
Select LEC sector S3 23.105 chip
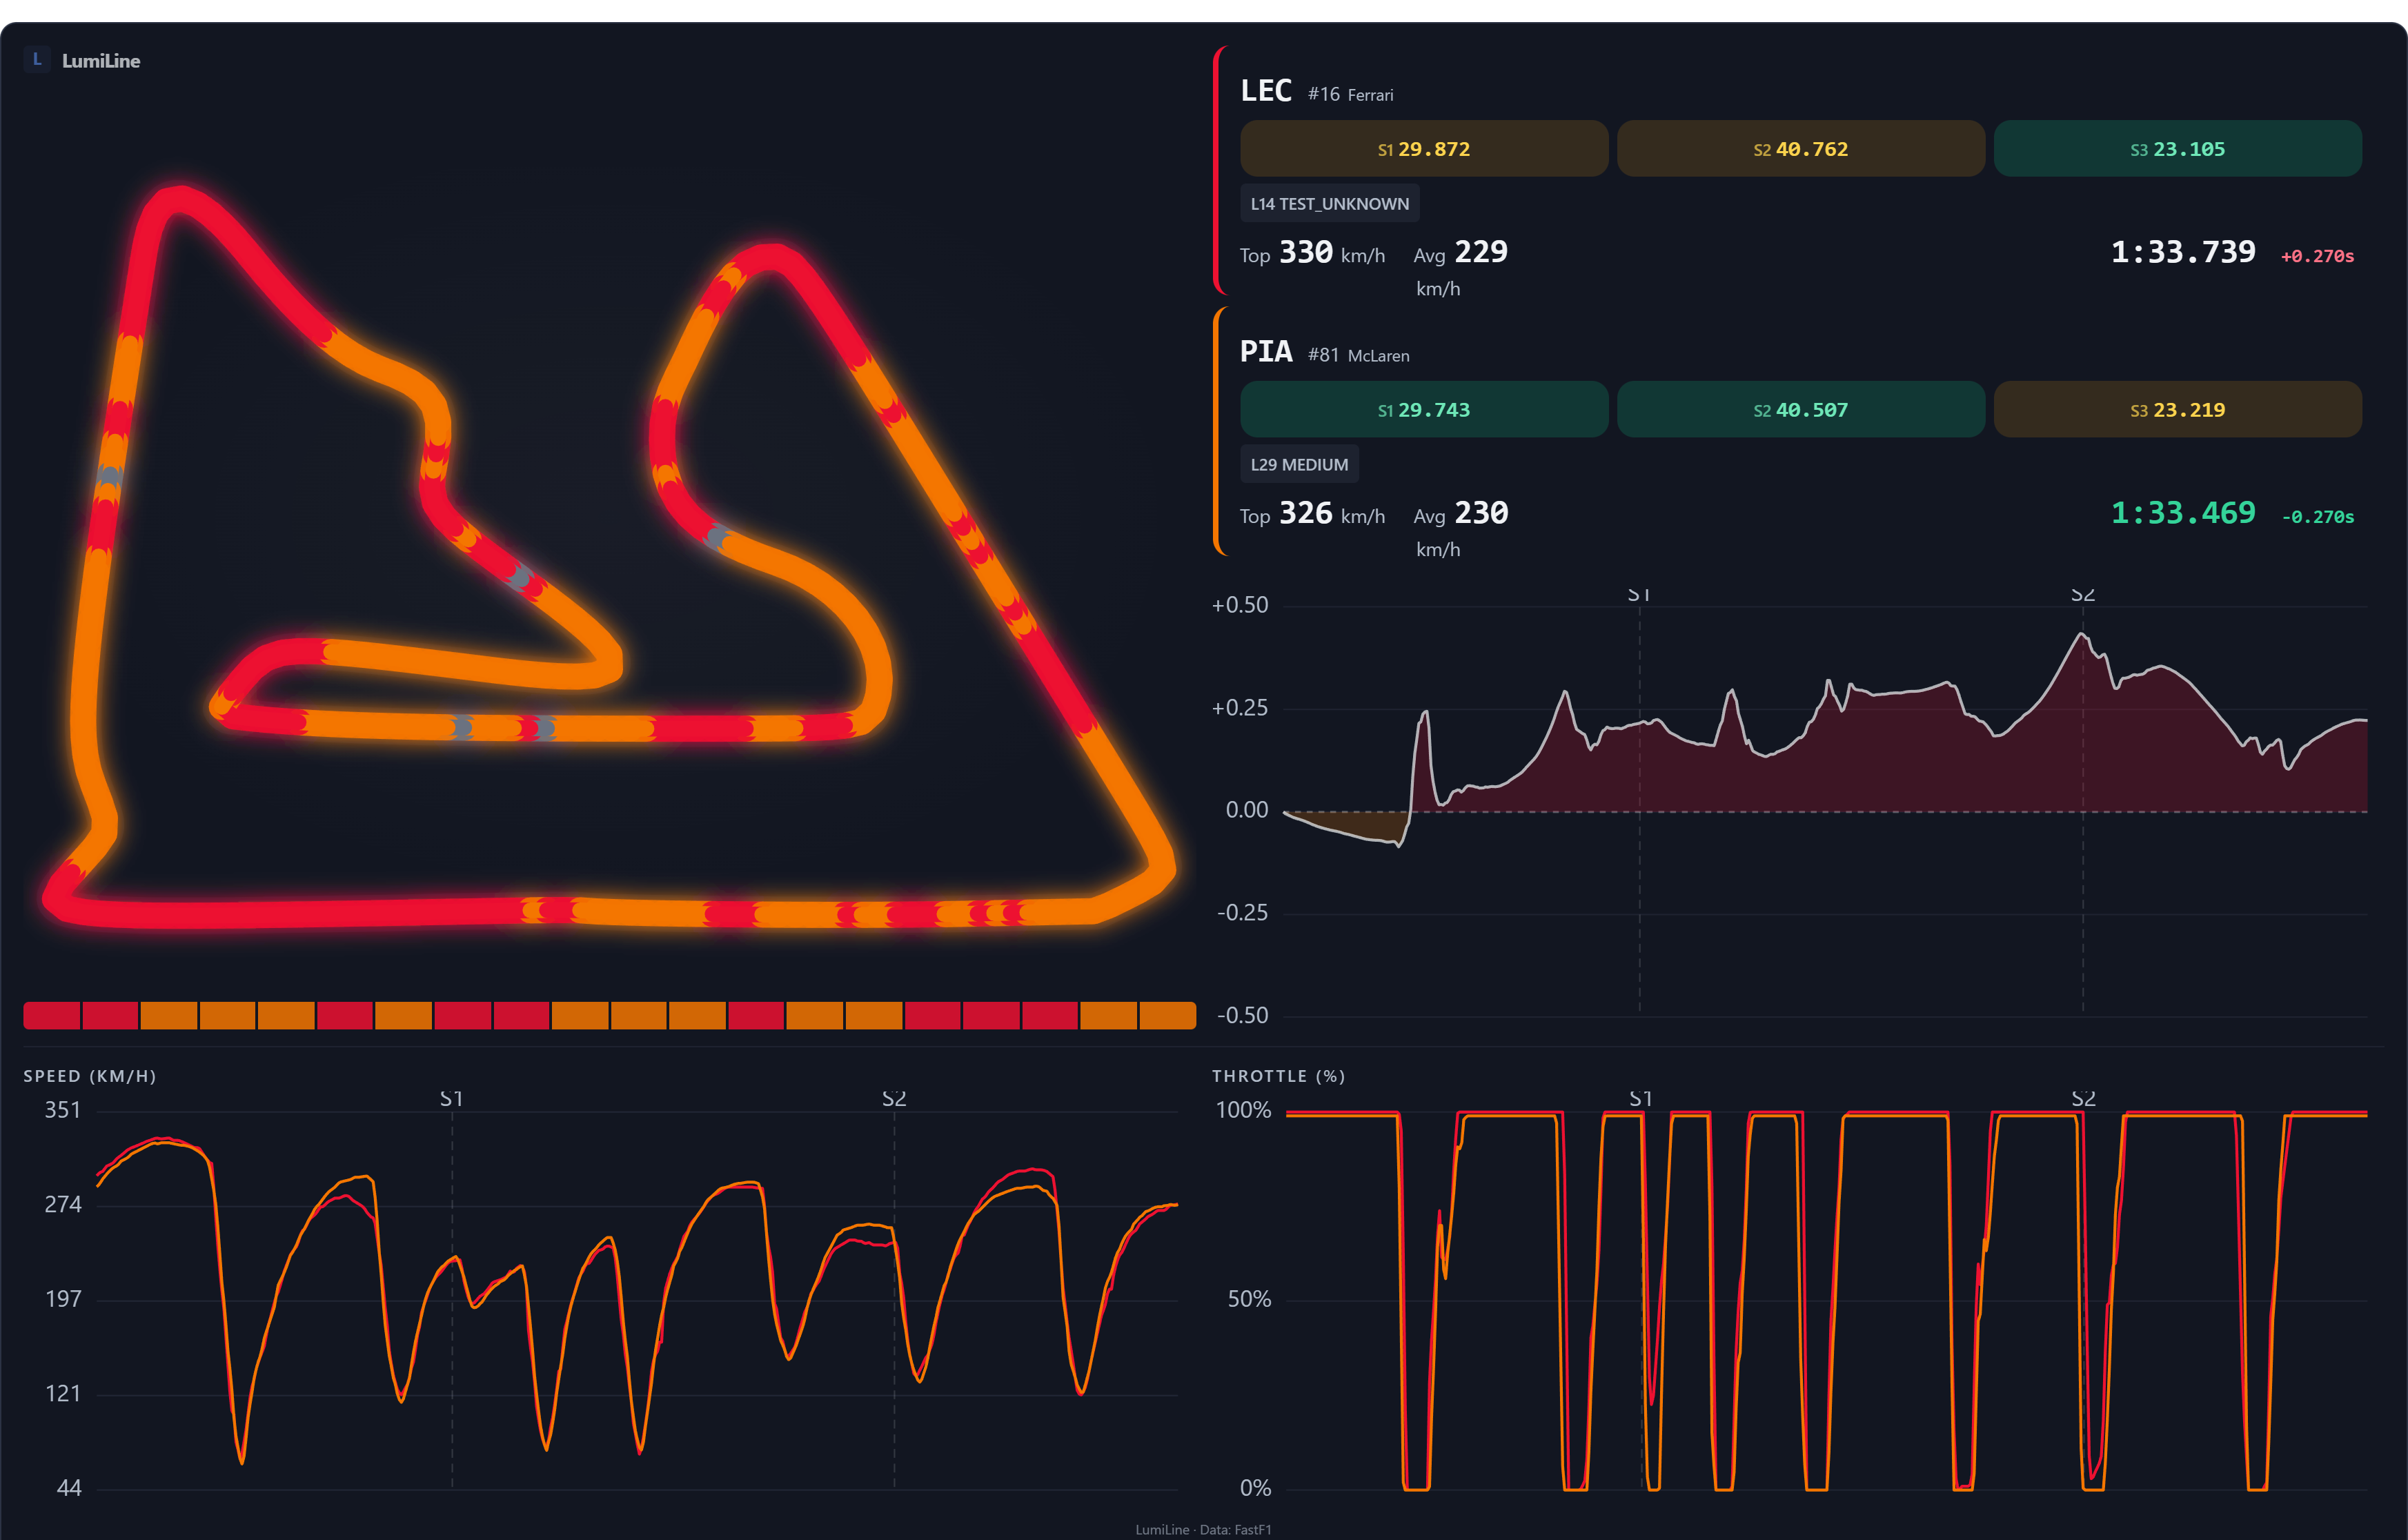[2178, 149]
